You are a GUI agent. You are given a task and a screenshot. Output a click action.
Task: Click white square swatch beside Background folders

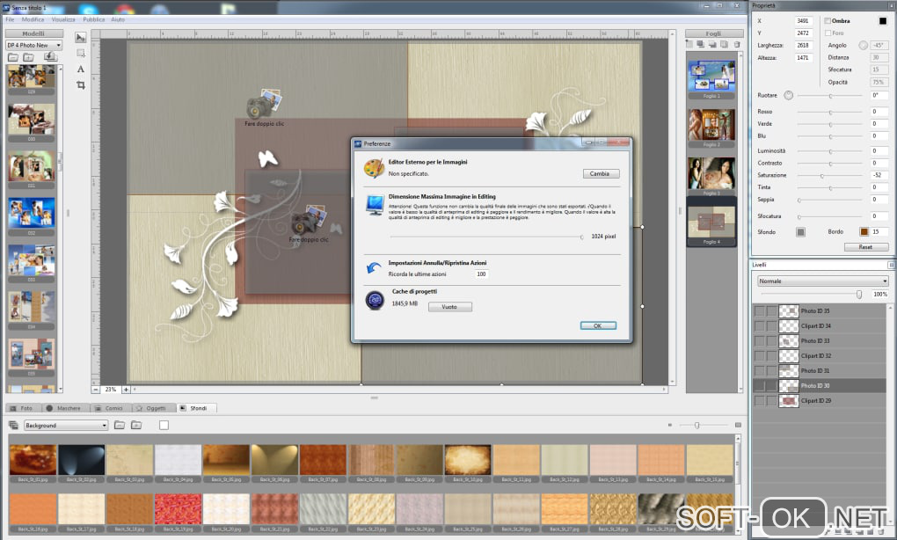point(164,425)
